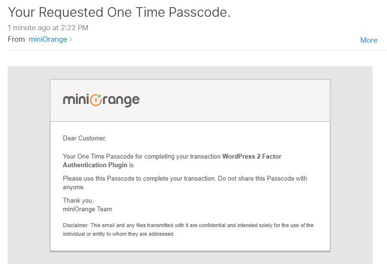387x275 pixels.
Task: Click the word 'anyone.' in the message
Action: (x=74, y=187)
